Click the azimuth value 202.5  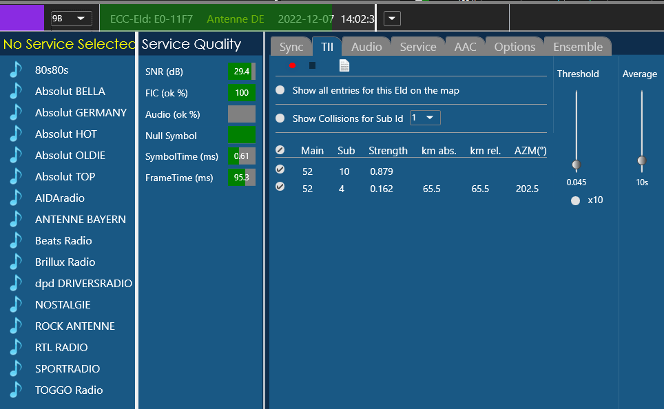tap(527, 189)
